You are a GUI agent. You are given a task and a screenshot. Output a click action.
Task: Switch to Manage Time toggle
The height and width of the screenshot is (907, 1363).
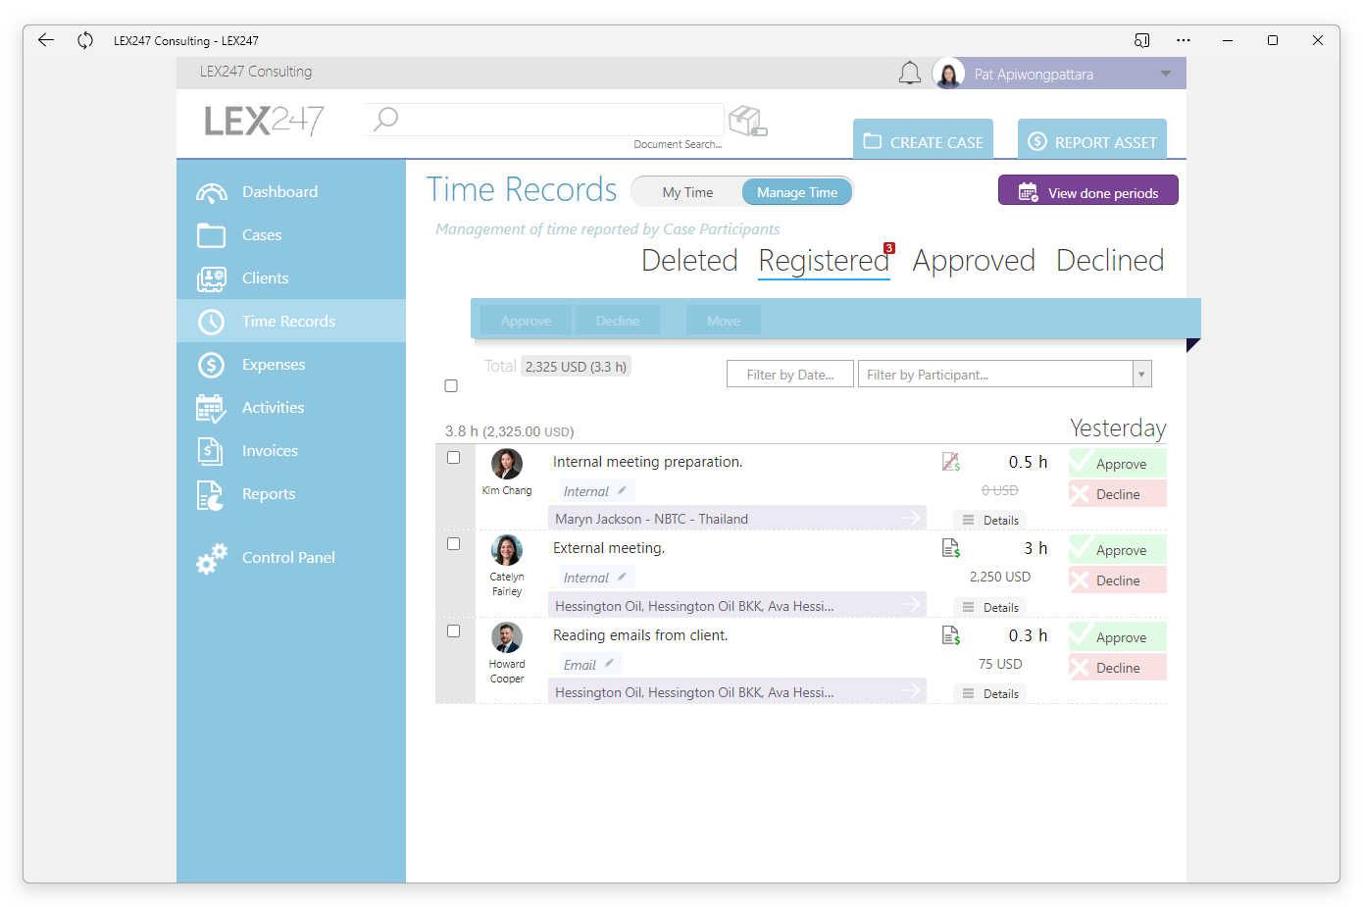797,192
